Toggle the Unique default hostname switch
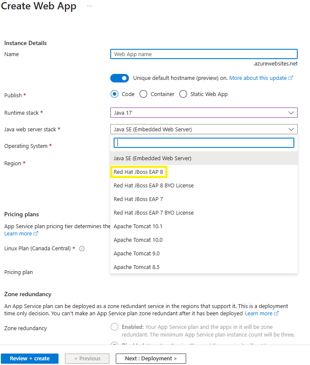The width and height of the screenshot is (310, 365). tap(120, 78)
